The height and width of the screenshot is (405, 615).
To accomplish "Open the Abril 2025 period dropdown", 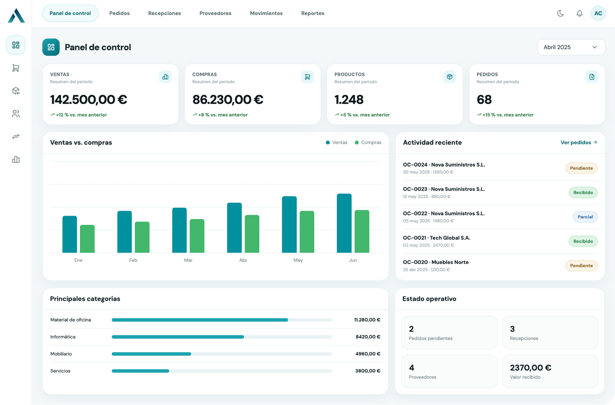I will click(x=571, y=47).
